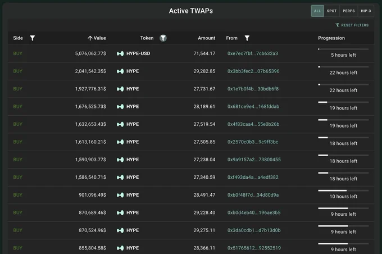Screen dimensions: 382x254
Task: Click token icon in the 1,927,776.31$ row
Action: point(120,89)
